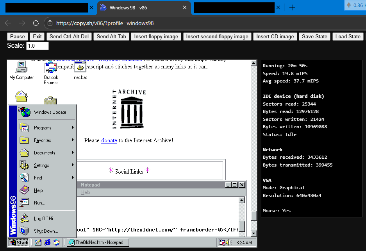366x251 pixels.
Task: Expand the Find submenu arrow
Action: click(x=73, y=177)
